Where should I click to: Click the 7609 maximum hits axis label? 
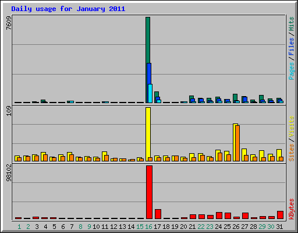(9, 23)
